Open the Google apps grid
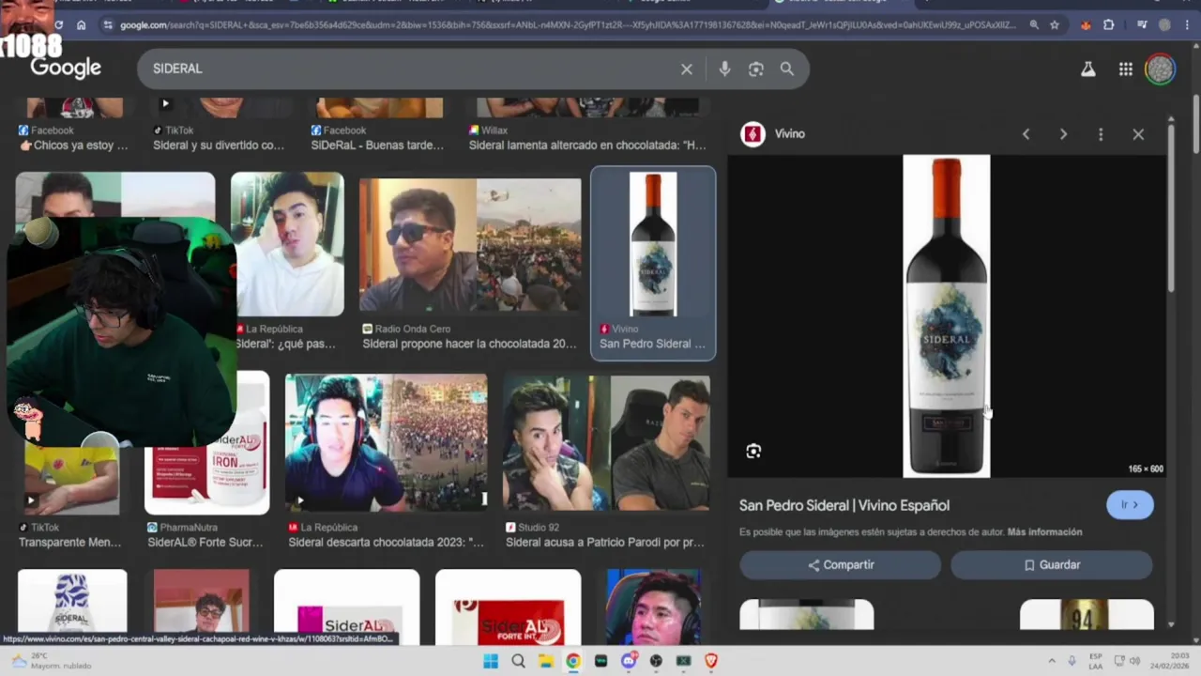1201x676 pixels. (x=1126, y=69)
